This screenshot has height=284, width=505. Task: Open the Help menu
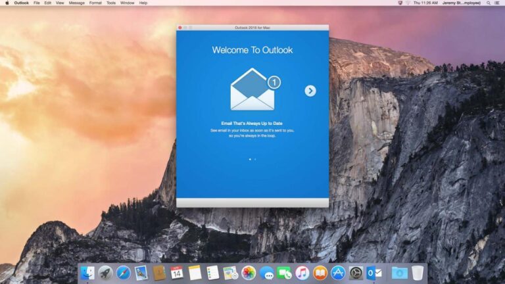[x=143, y=3]
